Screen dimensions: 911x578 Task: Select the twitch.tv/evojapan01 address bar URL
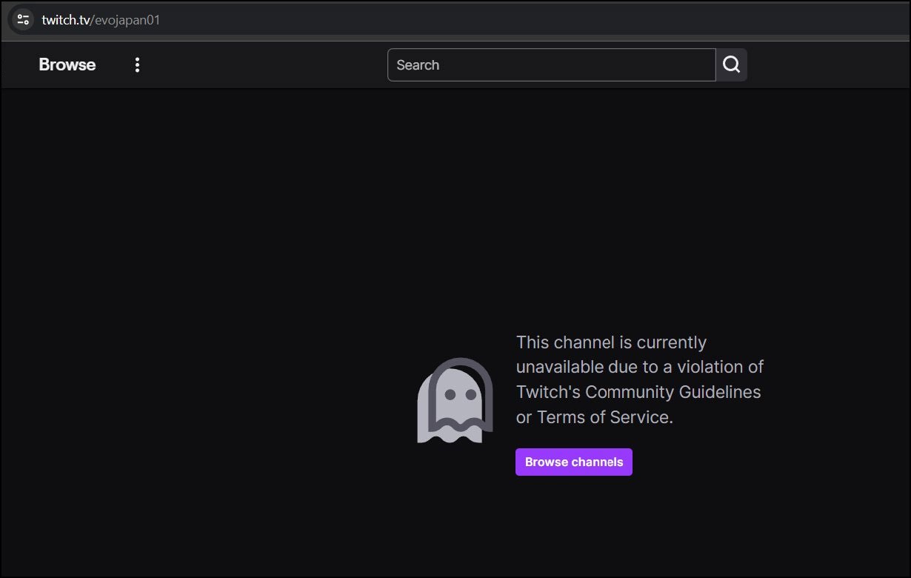(x=101, y=20)
